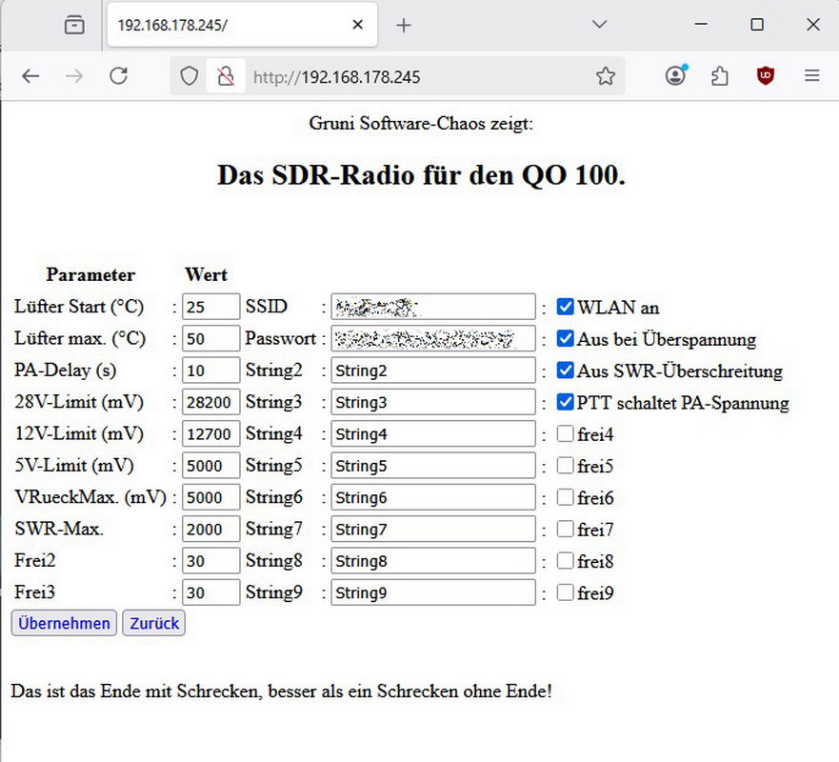Screen dimensions: 839x762
Task: Click the blocked-permissions icon in address bar
Action: click(x=226, y=76)
